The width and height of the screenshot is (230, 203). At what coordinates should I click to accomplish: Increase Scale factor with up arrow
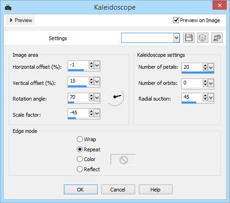tap(91, 111)
